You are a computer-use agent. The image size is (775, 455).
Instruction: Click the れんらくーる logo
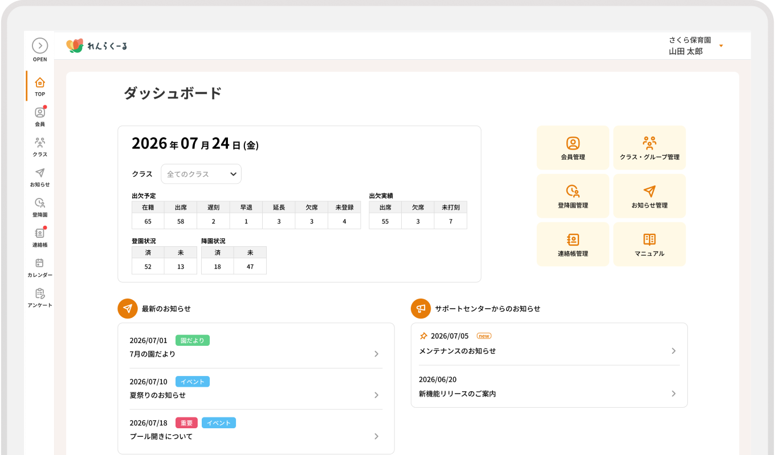(x=97, y=45)
